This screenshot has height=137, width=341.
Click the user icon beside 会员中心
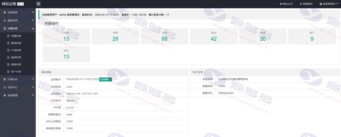click(x=4, y=87)
